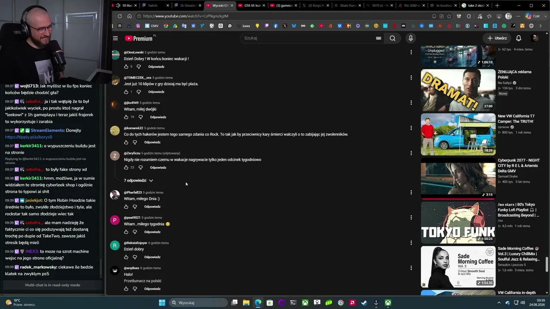
Task: Open the @komarek22 channel link
Action: click(133, 128)
